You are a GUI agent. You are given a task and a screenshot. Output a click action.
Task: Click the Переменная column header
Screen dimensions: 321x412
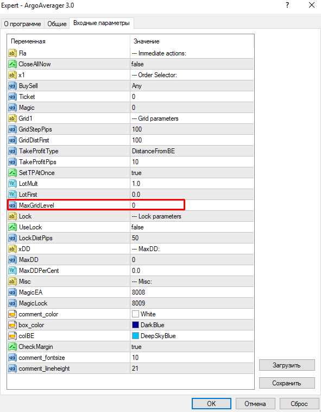tap(69, 41)
